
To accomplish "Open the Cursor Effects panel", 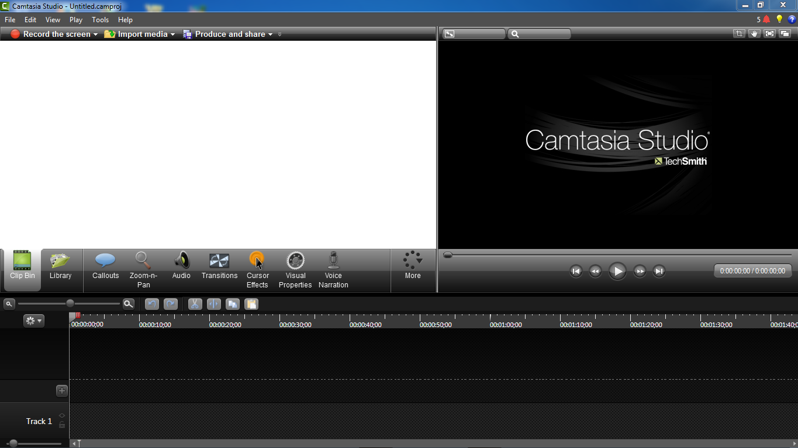I will pos(257,269).
